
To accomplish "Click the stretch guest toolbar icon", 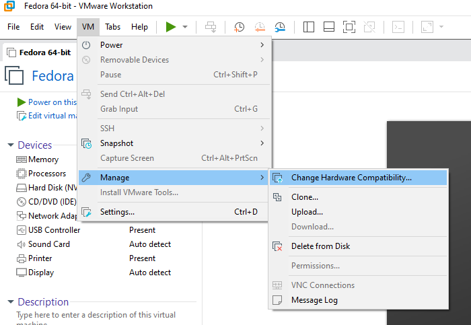I will pyautogui.click(x=427, y=27).
